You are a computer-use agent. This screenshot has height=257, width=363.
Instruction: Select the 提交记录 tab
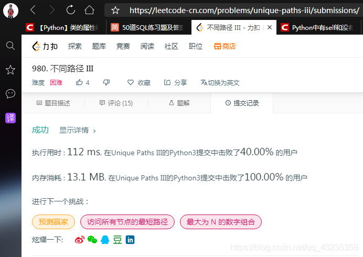coord(242,103)
